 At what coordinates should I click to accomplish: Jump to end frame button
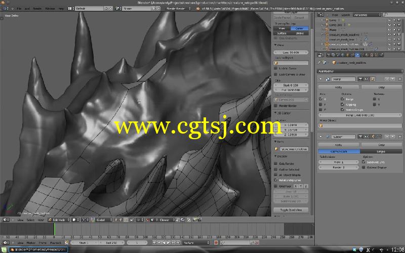tap(178, 243)
